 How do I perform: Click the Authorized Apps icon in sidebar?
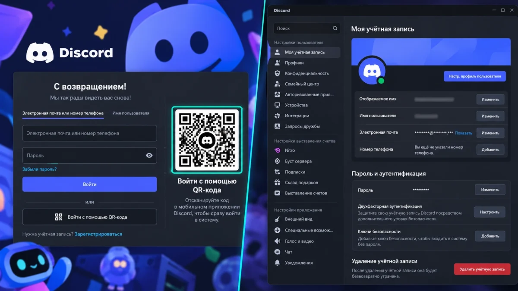coord(277,94)
